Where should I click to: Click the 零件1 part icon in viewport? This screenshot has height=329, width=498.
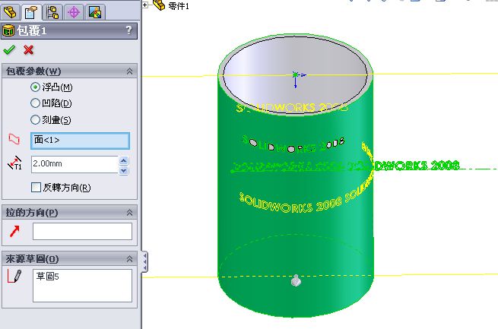pyautogui.click(x=159, y=5)
